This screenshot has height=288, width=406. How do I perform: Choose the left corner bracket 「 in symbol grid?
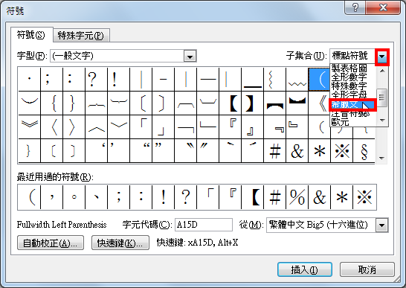[x=141, y=127]
